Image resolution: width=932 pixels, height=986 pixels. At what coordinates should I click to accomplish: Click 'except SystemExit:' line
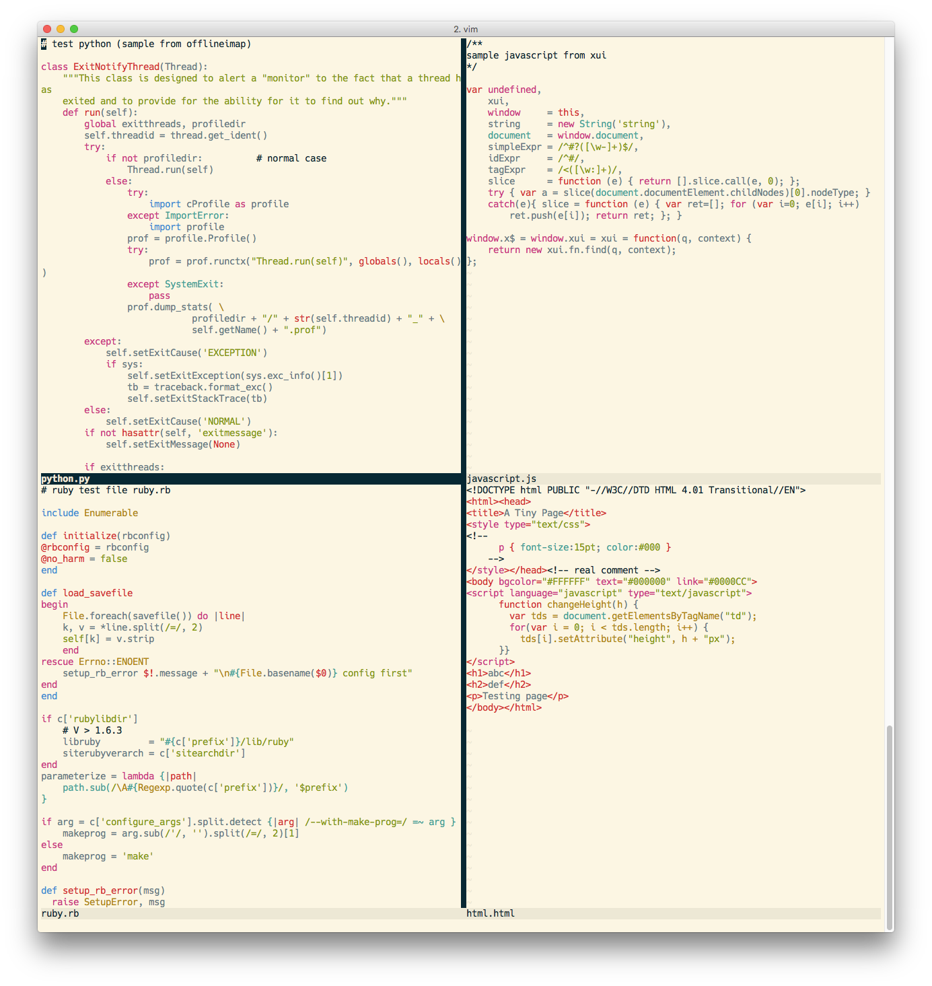pos(176,284)
